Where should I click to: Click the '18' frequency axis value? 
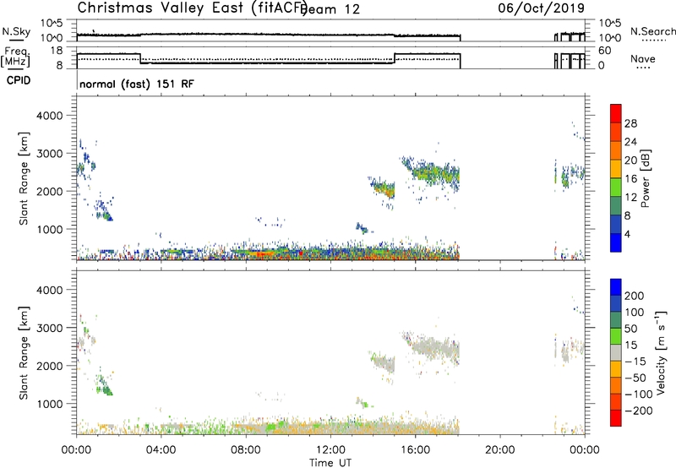tap(57, 51)
